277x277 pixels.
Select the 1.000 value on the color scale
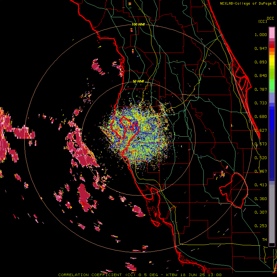tap(261, 34)
